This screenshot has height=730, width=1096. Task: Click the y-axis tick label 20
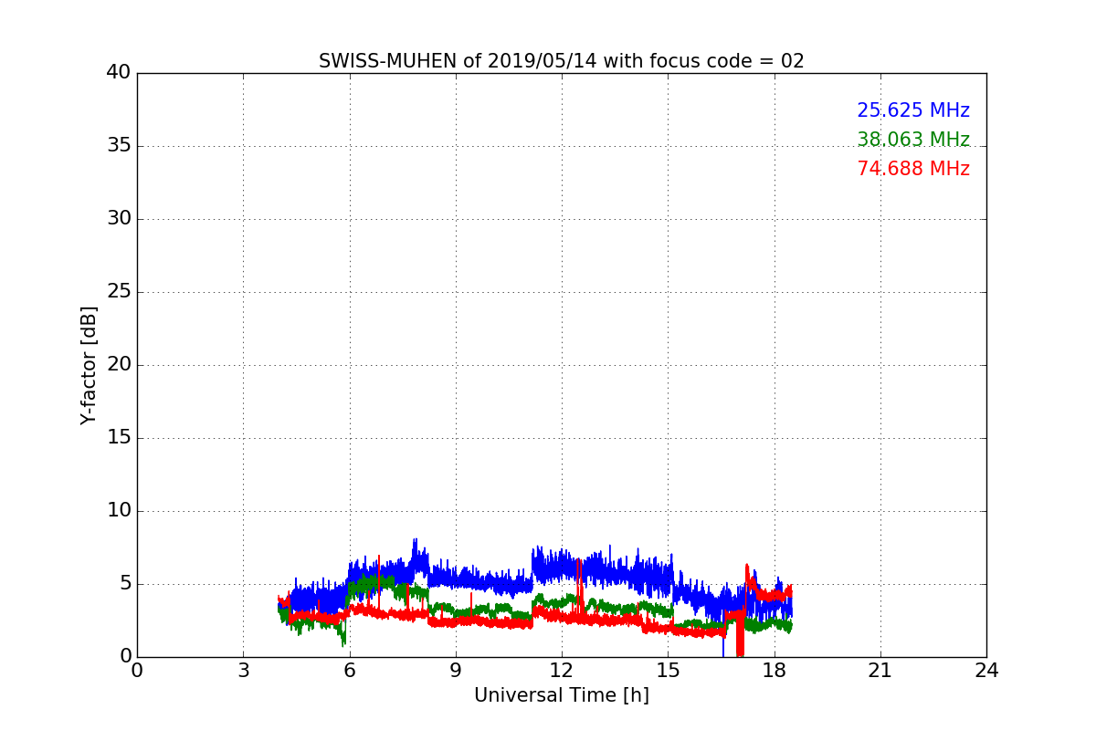point(118,365)
